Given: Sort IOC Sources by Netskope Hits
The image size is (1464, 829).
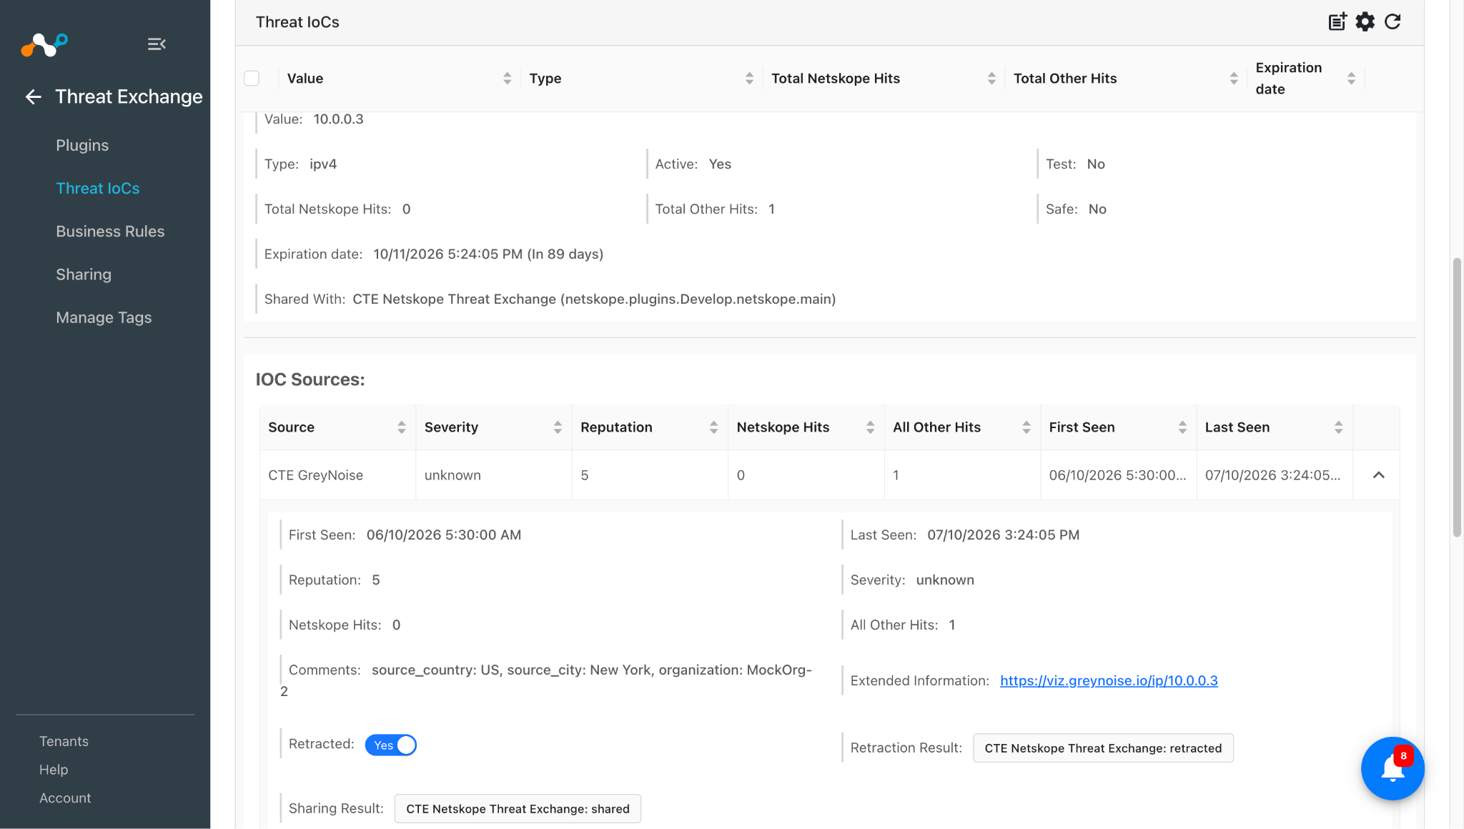Looking at the screenshot, I should [x=870, y=427].
